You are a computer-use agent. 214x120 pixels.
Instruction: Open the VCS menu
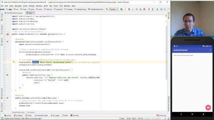coord(61,6)
